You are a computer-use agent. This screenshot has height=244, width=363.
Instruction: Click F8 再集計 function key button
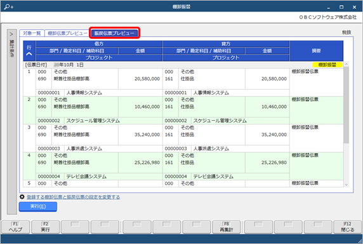tap(227, 227)
